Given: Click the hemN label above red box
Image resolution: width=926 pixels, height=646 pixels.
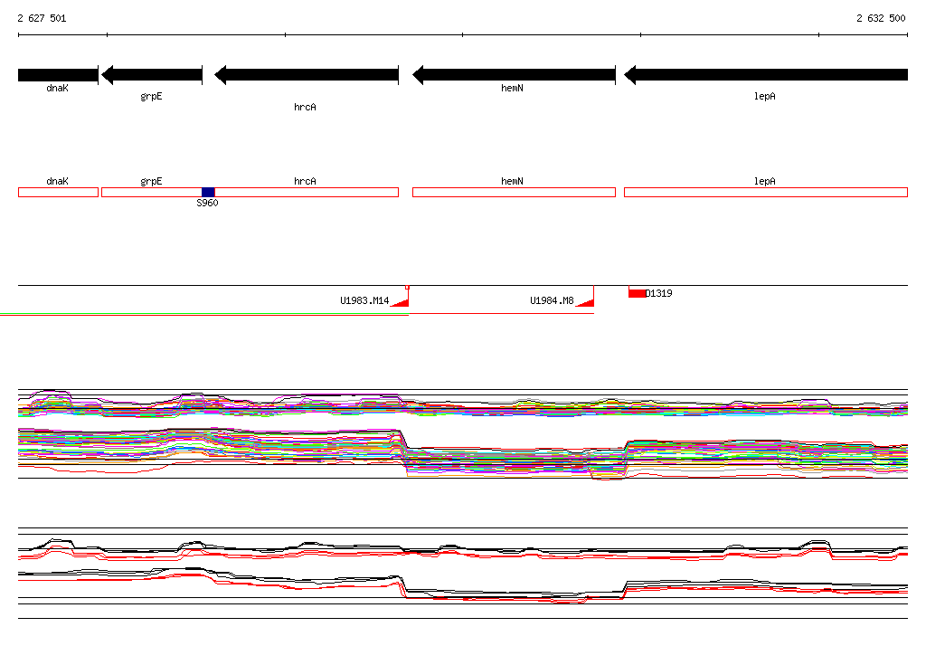Looking at the screenshot, I should pos(512,182).
